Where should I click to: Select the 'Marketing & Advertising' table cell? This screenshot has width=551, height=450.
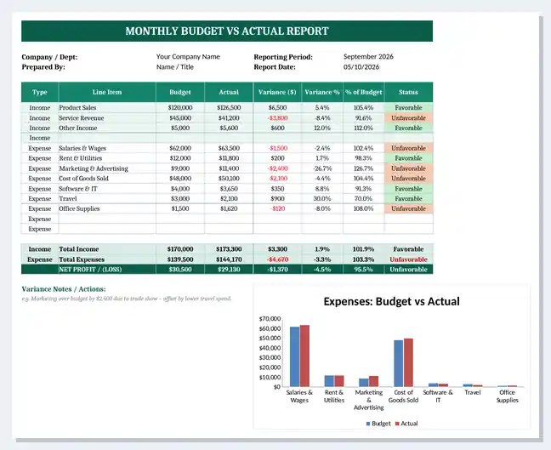(107, 168)
